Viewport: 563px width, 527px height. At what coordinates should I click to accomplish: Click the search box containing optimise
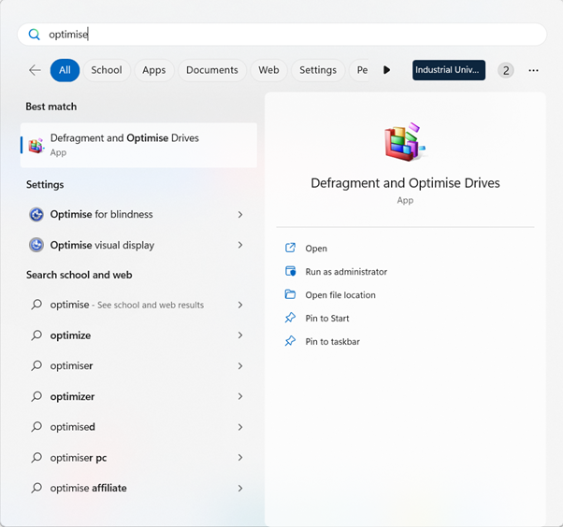pyautogui.click(x=281, y=35)
